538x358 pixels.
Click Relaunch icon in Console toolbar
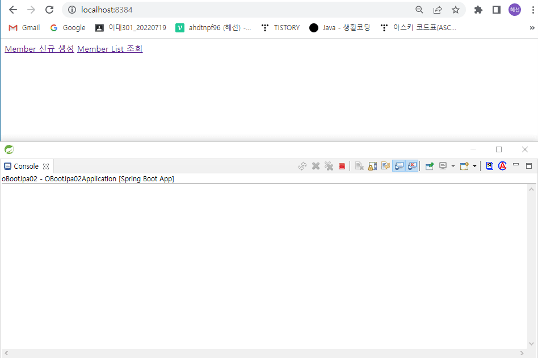302,166
